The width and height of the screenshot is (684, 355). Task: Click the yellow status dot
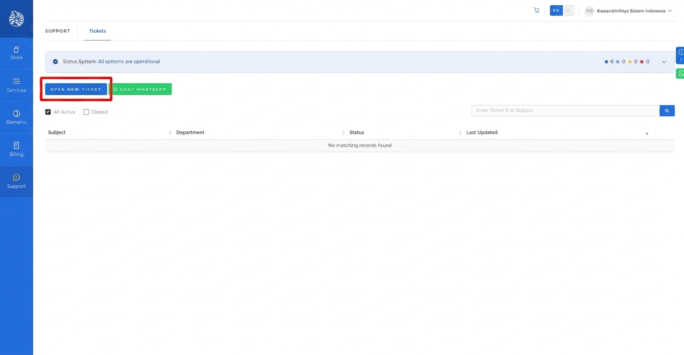coord(630,62)
